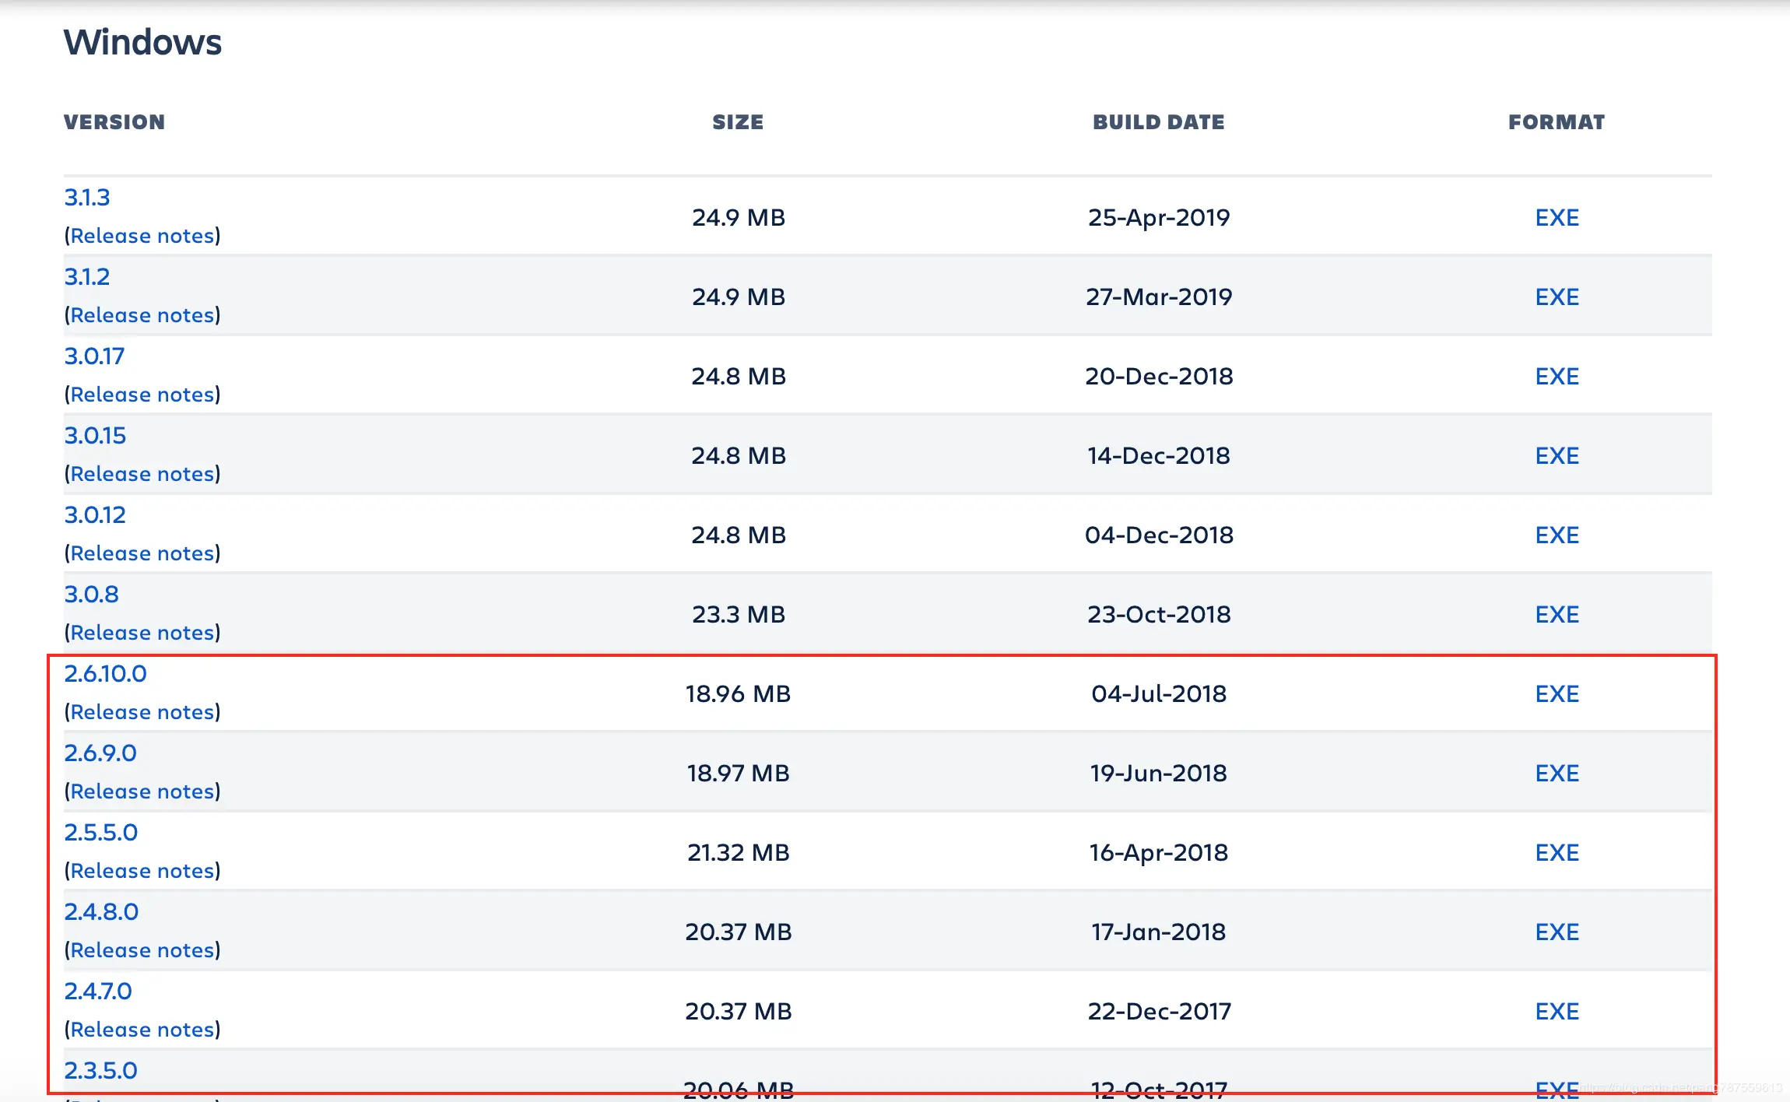Download the EXE for version 3.1.3
The height and width of the screenshot is (1102, 1790).
point(1557,217)
